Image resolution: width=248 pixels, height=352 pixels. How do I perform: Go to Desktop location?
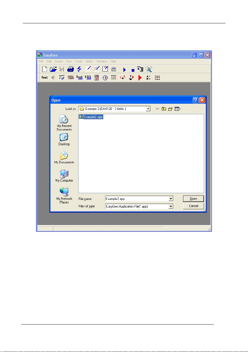click(64, 140)
